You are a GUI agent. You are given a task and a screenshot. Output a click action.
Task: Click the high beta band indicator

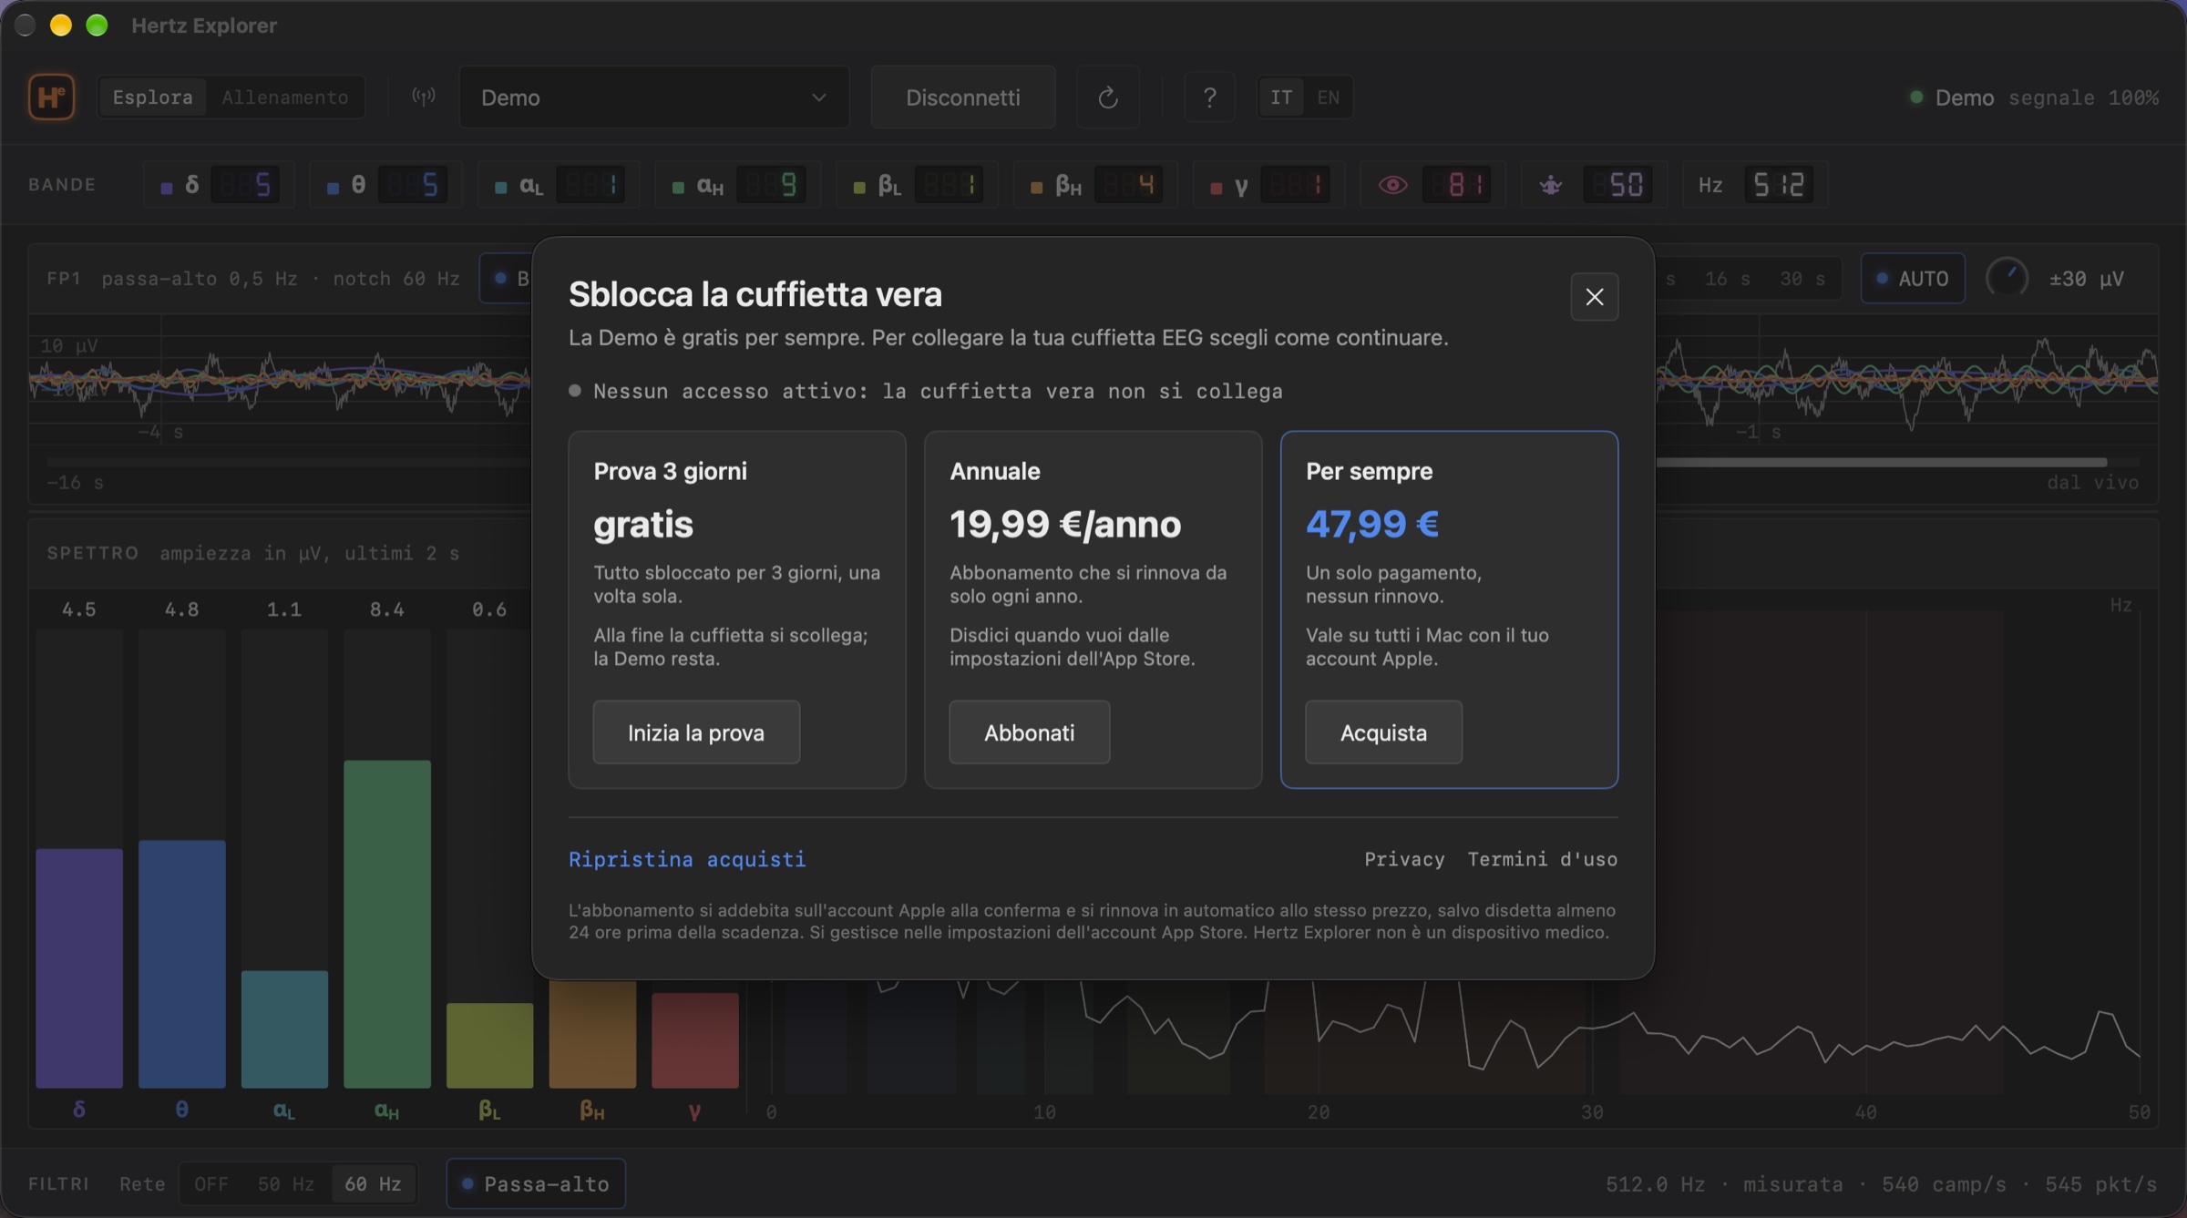[x=1096, y=185]
